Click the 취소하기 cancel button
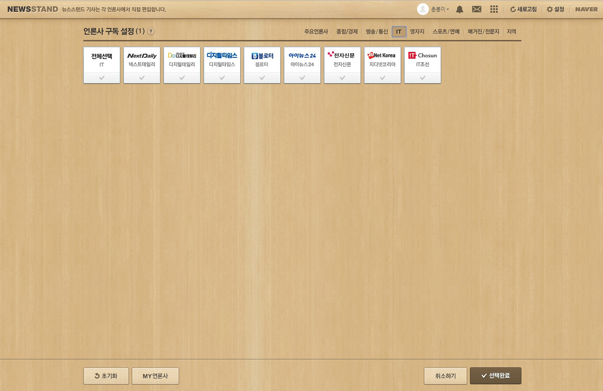Screen dimensions: 603x391 [x=445, y=376]
